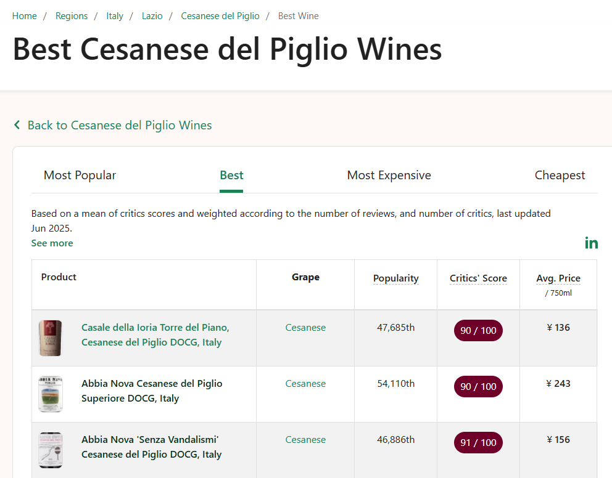Viewport: 612px width, 478px height.
Task: Open the Lazio breadcrumb link
Action: pos(152,16)
